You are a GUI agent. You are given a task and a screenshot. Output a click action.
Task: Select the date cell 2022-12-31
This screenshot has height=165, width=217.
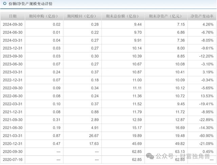point(13,80)
